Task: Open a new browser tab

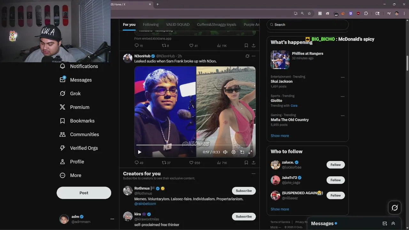Action: point(158,4)
